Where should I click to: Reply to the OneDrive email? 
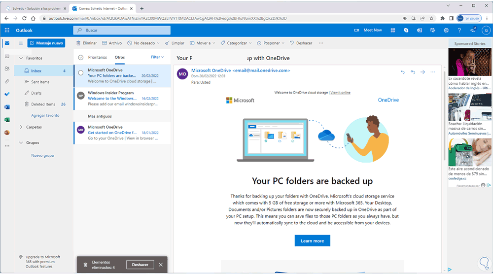[x=403, y=72]
